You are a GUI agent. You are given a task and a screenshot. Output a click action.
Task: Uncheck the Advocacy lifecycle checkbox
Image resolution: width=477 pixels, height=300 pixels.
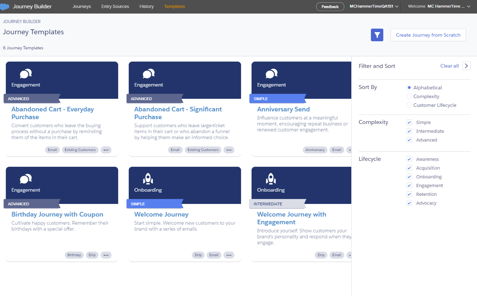[x=409, y=203]
